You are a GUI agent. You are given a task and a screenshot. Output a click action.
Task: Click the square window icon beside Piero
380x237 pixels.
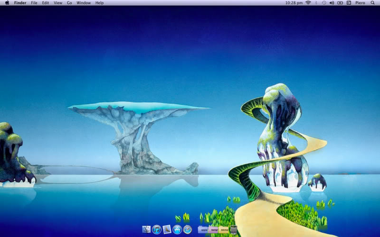pyautogui.click(x=349, y=3)
